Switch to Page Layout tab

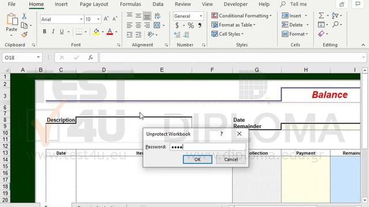pos(94,4)
